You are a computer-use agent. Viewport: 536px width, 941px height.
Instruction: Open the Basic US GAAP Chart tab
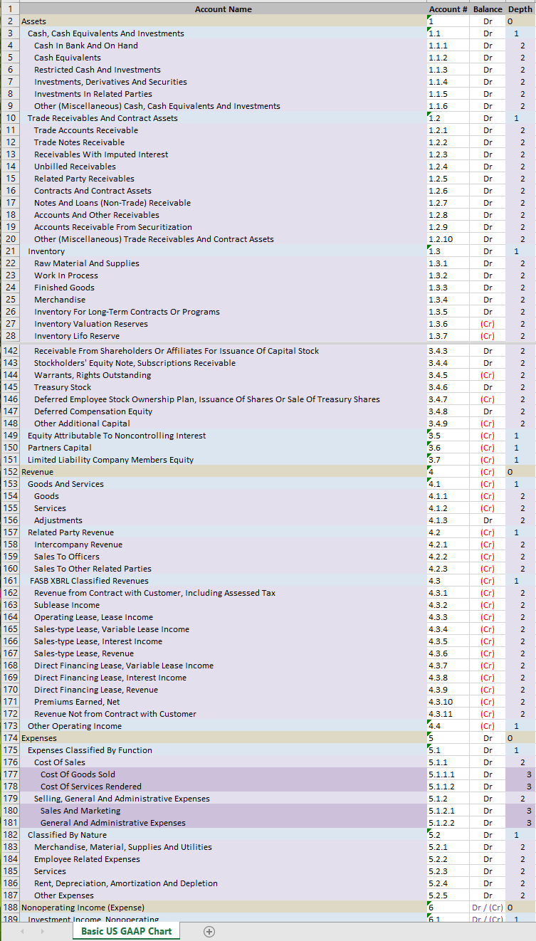tap(126, 931)
